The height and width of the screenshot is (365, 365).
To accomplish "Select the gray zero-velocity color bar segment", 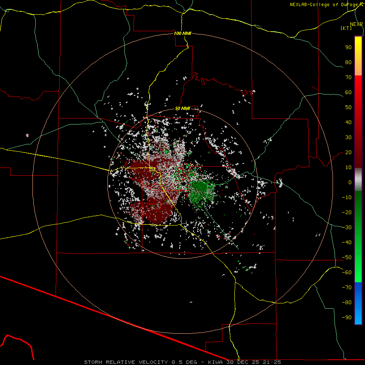I will coord(358,180).
